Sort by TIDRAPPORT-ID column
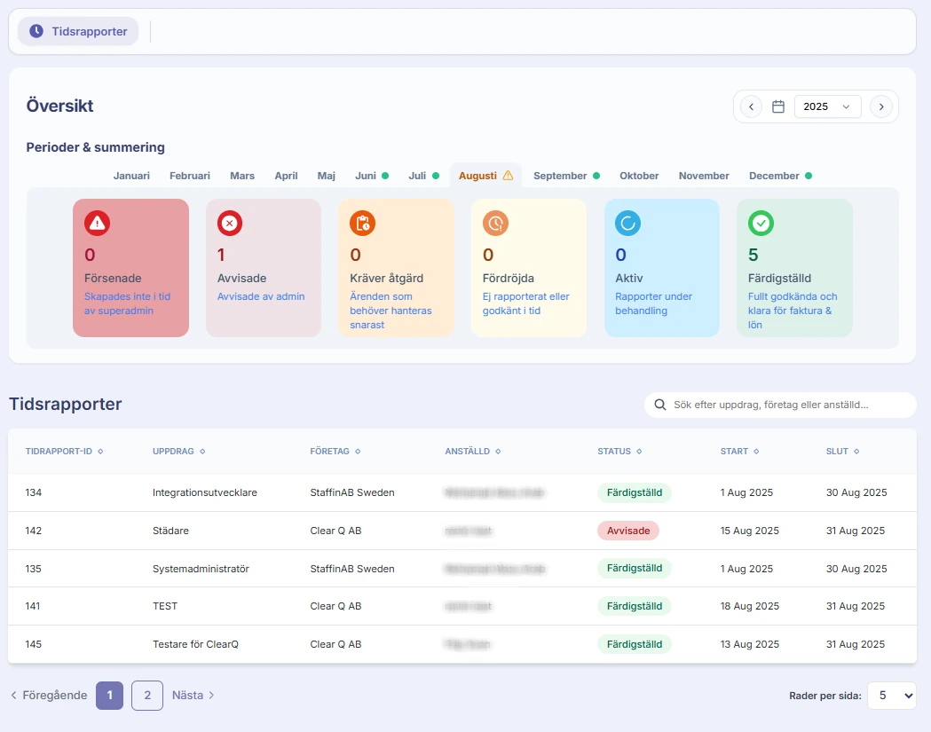This screenshot has height=732, width=931. click(64, 452)
